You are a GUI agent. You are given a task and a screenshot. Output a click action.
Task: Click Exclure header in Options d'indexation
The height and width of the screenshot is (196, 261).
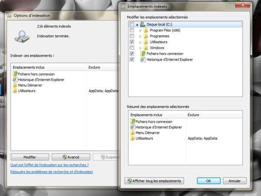(x=102, y=68)
